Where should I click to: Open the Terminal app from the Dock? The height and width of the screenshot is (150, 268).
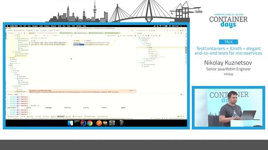click(x=77, y=123)
